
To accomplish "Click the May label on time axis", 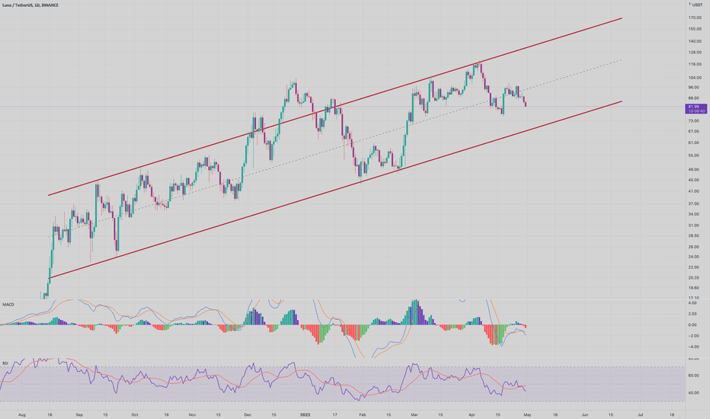I will [x=527, y=414].
